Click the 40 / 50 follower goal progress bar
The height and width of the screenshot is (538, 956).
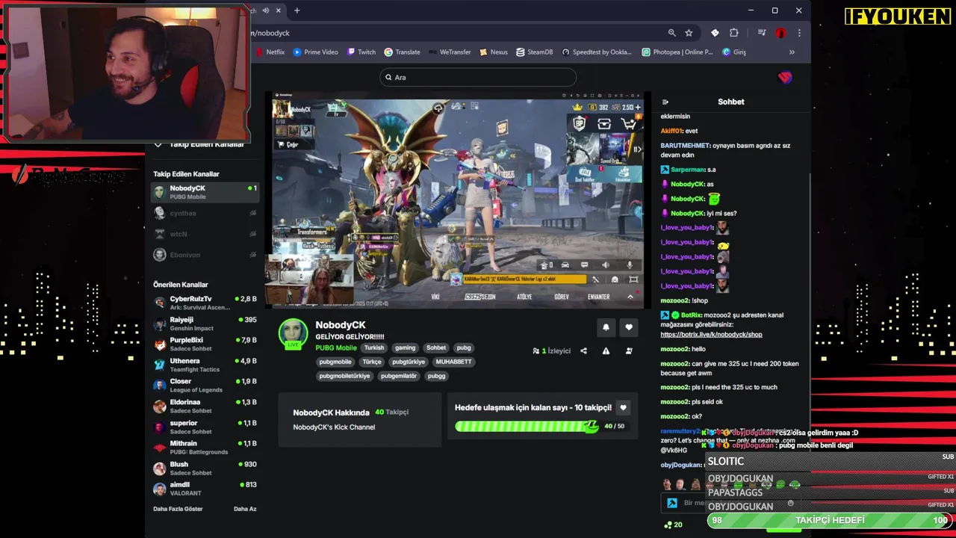[x=541, y=427]
